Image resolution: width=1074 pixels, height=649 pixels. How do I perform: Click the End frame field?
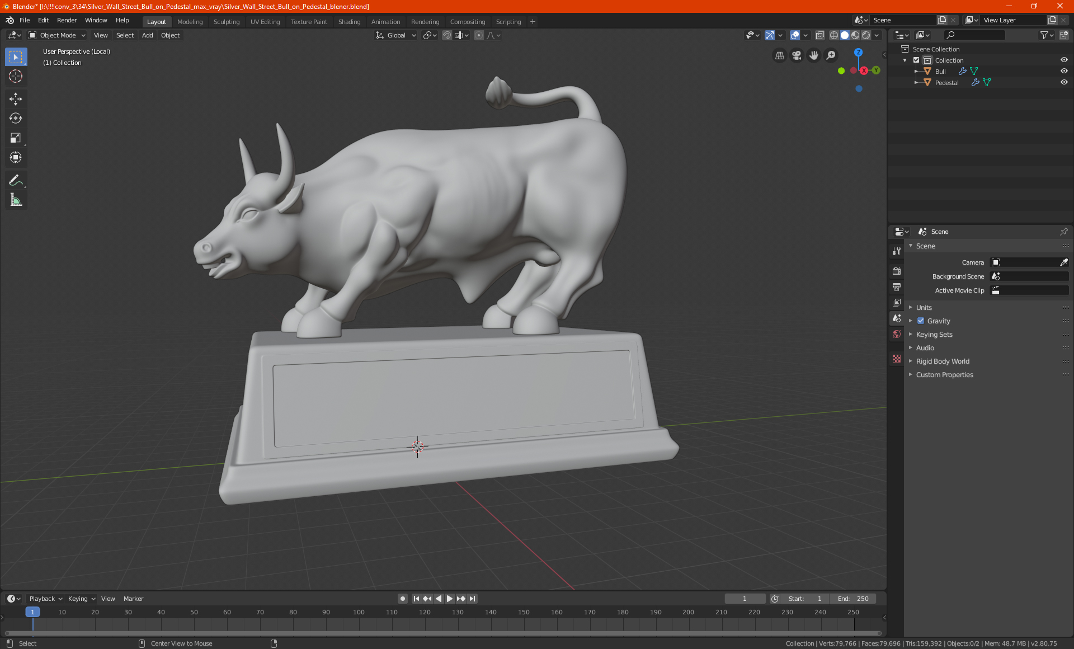point(853,599)
